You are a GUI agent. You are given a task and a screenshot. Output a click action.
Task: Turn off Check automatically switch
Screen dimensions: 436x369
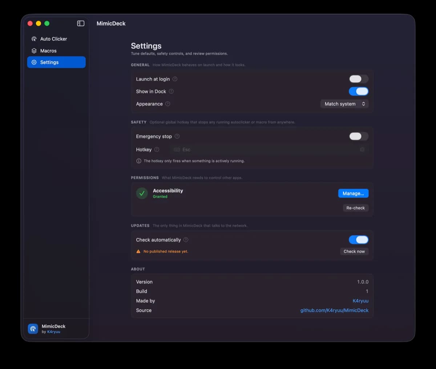tap(359, 240)
